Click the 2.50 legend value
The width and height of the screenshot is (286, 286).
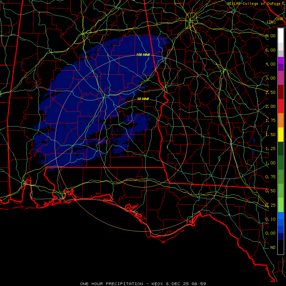pyautogui.click(x=270, y=92)
